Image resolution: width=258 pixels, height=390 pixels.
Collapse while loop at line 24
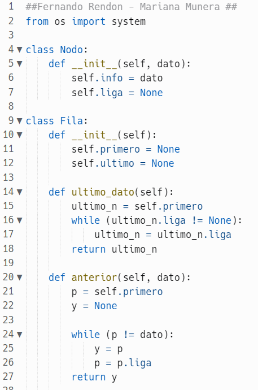click(x=20, y=334)
